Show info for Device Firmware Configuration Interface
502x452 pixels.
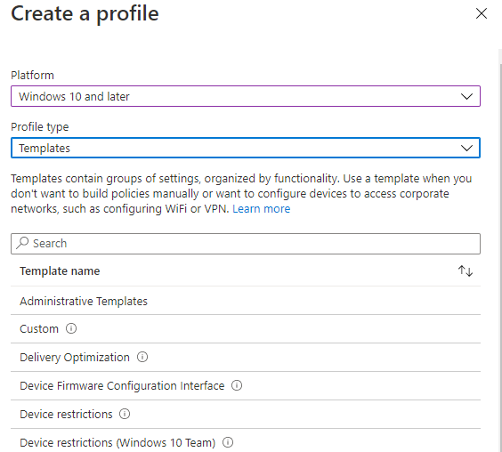pos(237,385)
